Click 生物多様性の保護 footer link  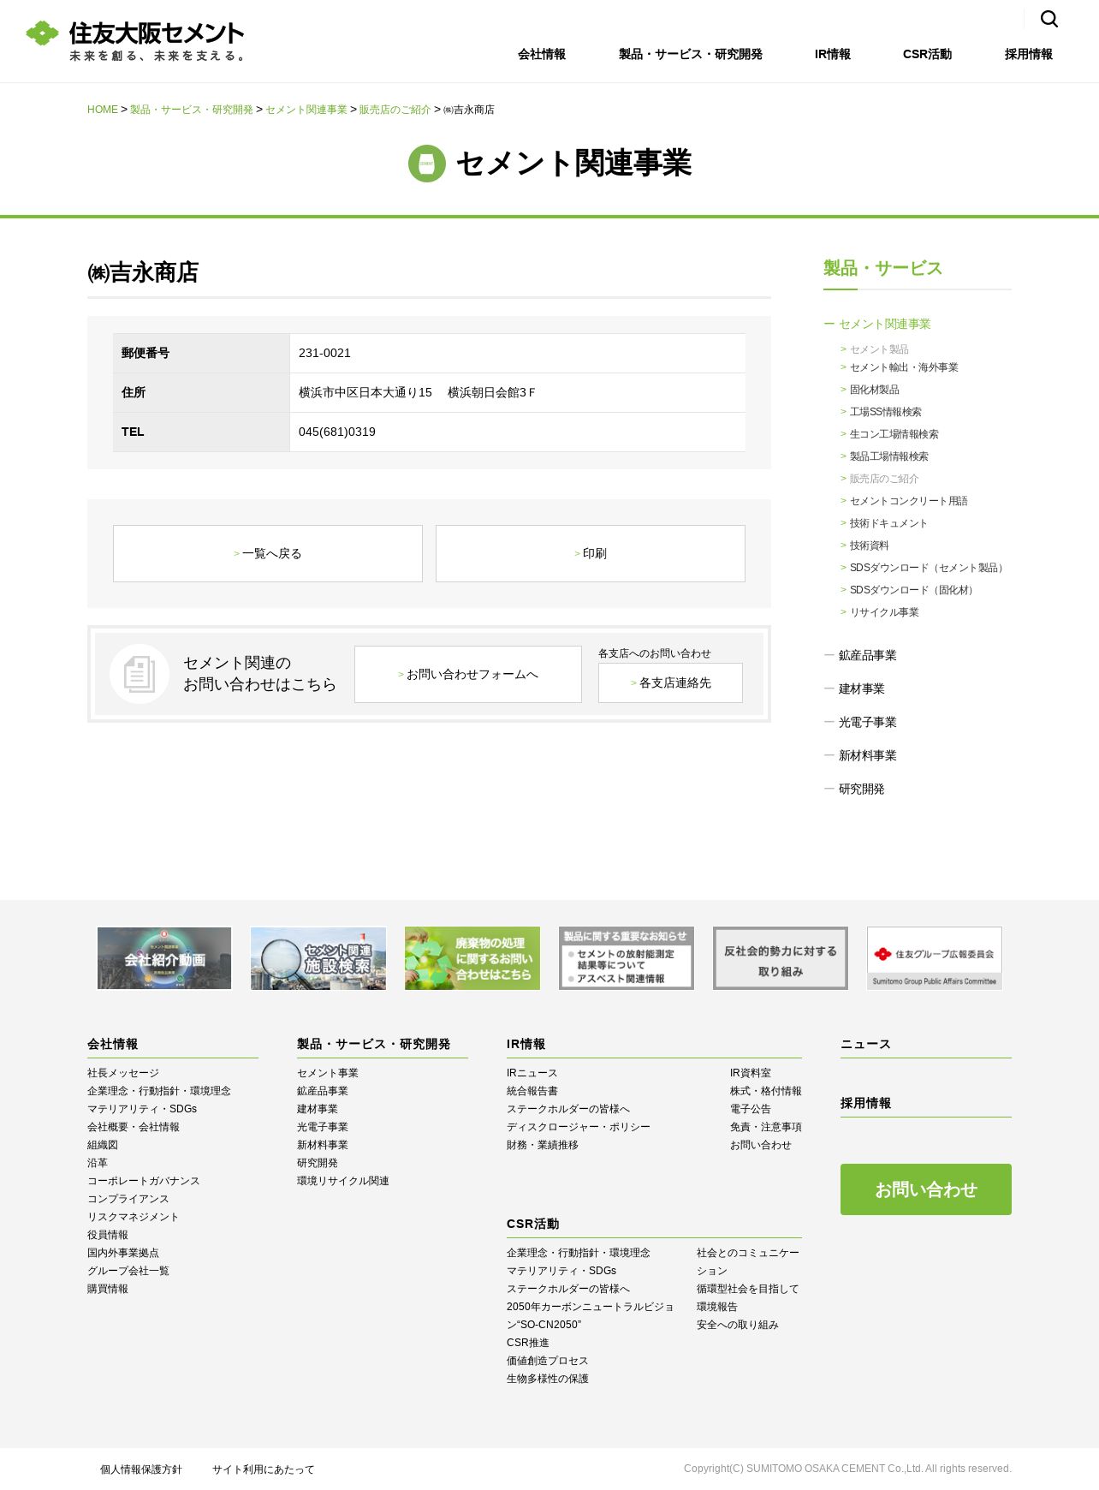click(548, 1379)
